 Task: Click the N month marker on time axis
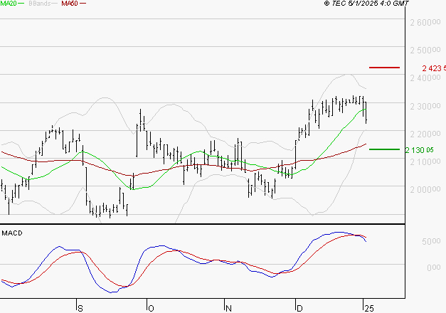tap(228, 308)
